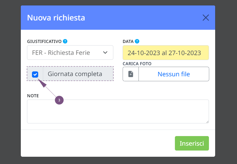Viewport: 237px width, 164px height.
Task: Click the GIUSTIFICATIVO field label
Action: coord(44,41)
